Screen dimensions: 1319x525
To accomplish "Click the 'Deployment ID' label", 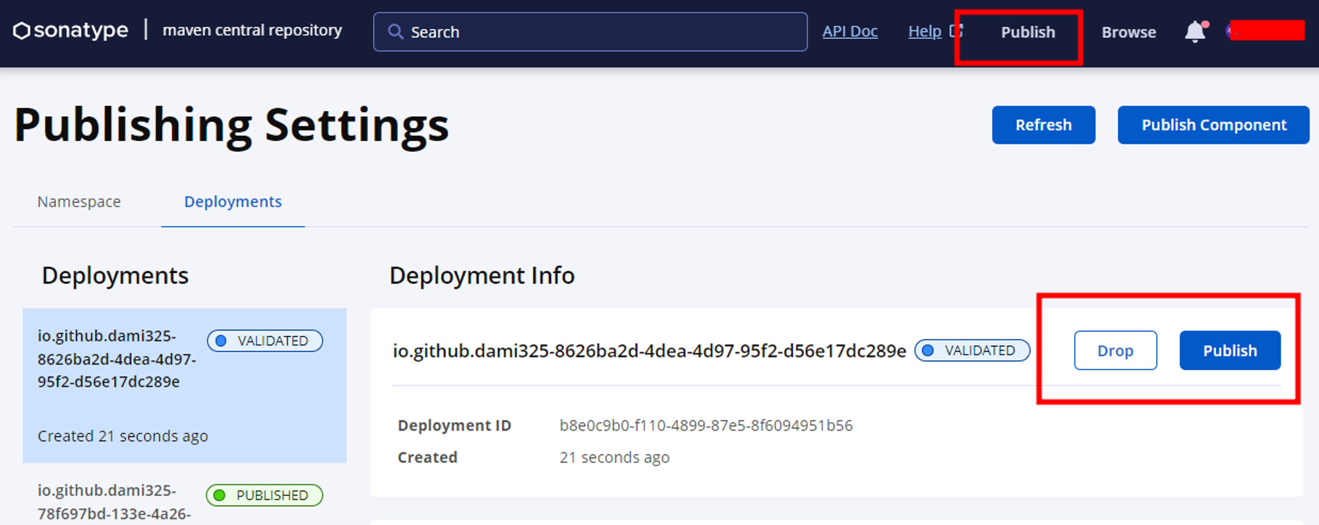I will pyautogui.click(x=454, y=425).
